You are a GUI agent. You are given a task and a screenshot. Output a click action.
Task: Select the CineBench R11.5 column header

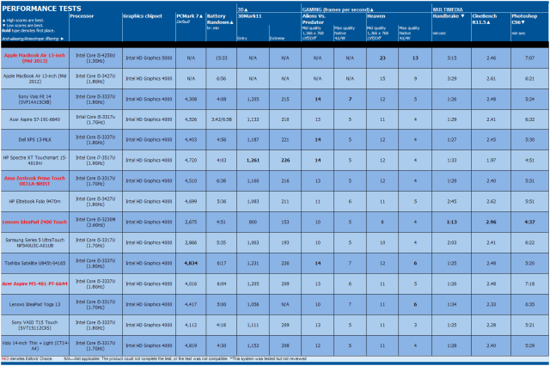[485, 19]
